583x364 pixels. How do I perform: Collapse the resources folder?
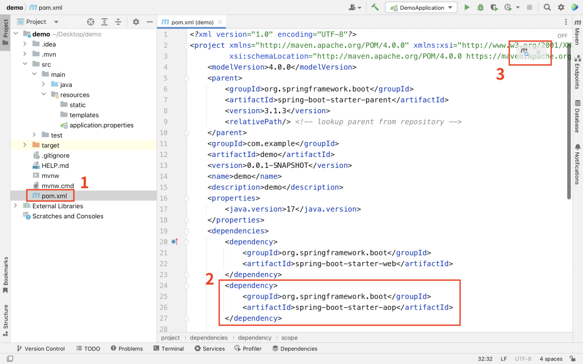(43, 94)
